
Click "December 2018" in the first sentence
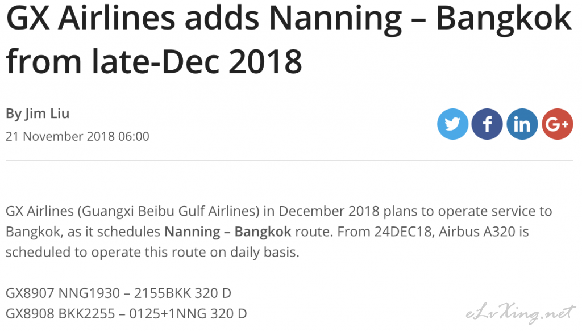(x=329, y=211)
